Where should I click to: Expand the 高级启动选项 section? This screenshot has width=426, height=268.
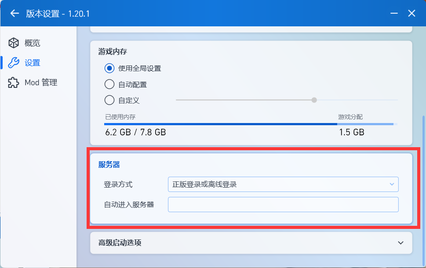251,243
